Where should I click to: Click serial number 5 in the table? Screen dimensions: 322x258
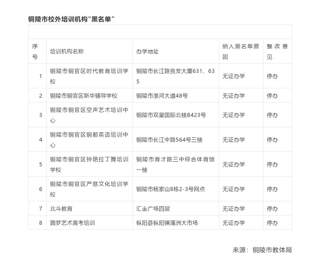(41, 164)
